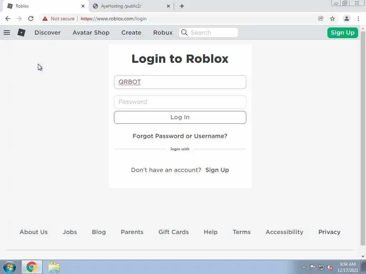Screen dimensions: 366x274
Task: Click Forgot Password or Username link
Action: (x=180, y=136)
